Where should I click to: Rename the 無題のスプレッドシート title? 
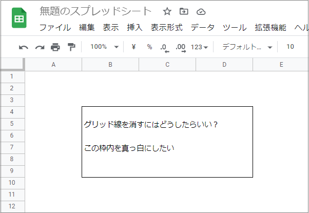pyautogui.click(x=95, y=11)
